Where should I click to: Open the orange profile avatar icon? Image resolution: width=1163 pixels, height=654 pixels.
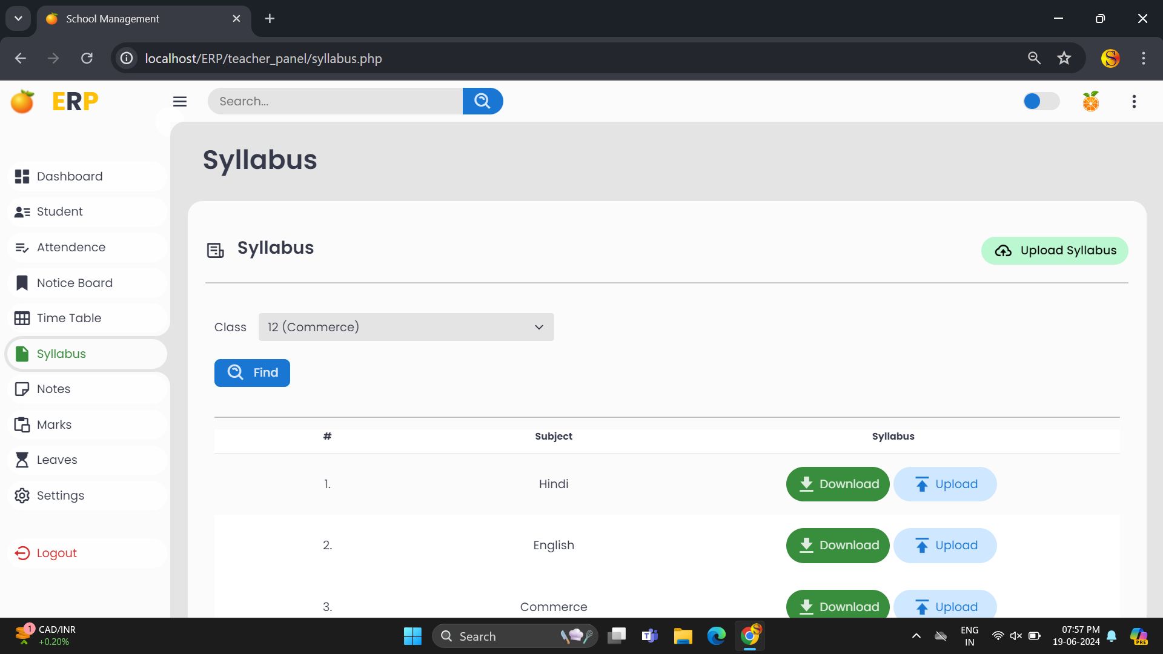(x=1090, y=101)
